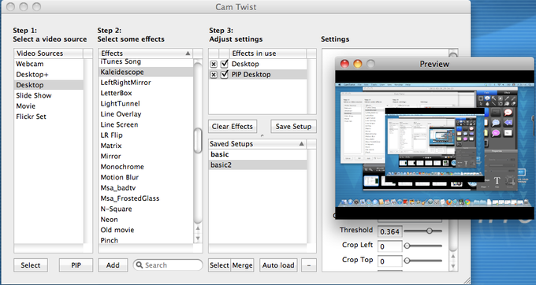The image size is (536, 285).
Task: Choose the Kaleidescope effect
Action: 146,72
